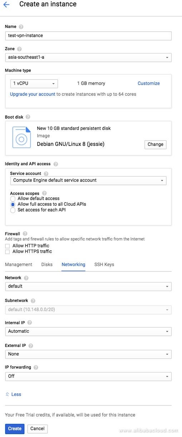The image size is (182, 437).
Task: Select Set access for each API
Action: (13, 210)
